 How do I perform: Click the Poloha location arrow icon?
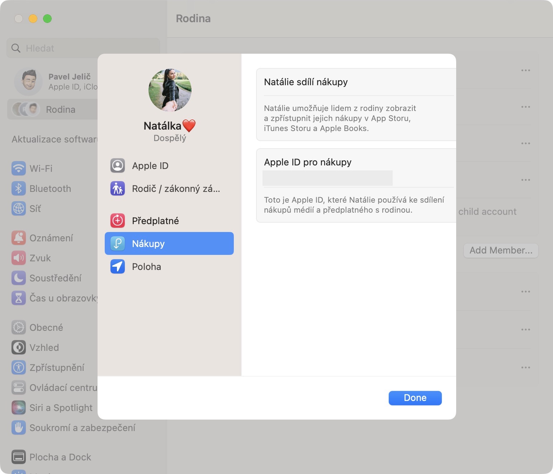tap(118, 267)
